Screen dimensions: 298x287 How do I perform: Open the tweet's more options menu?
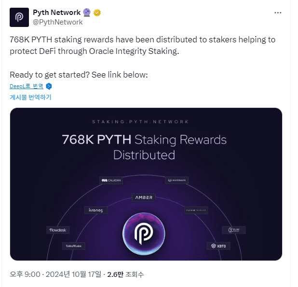pos(278,13)
